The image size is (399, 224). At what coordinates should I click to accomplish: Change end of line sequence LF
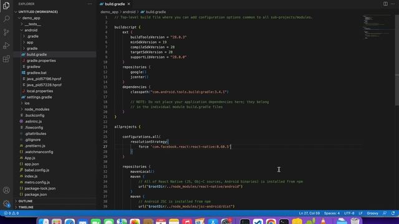(360, 213)
